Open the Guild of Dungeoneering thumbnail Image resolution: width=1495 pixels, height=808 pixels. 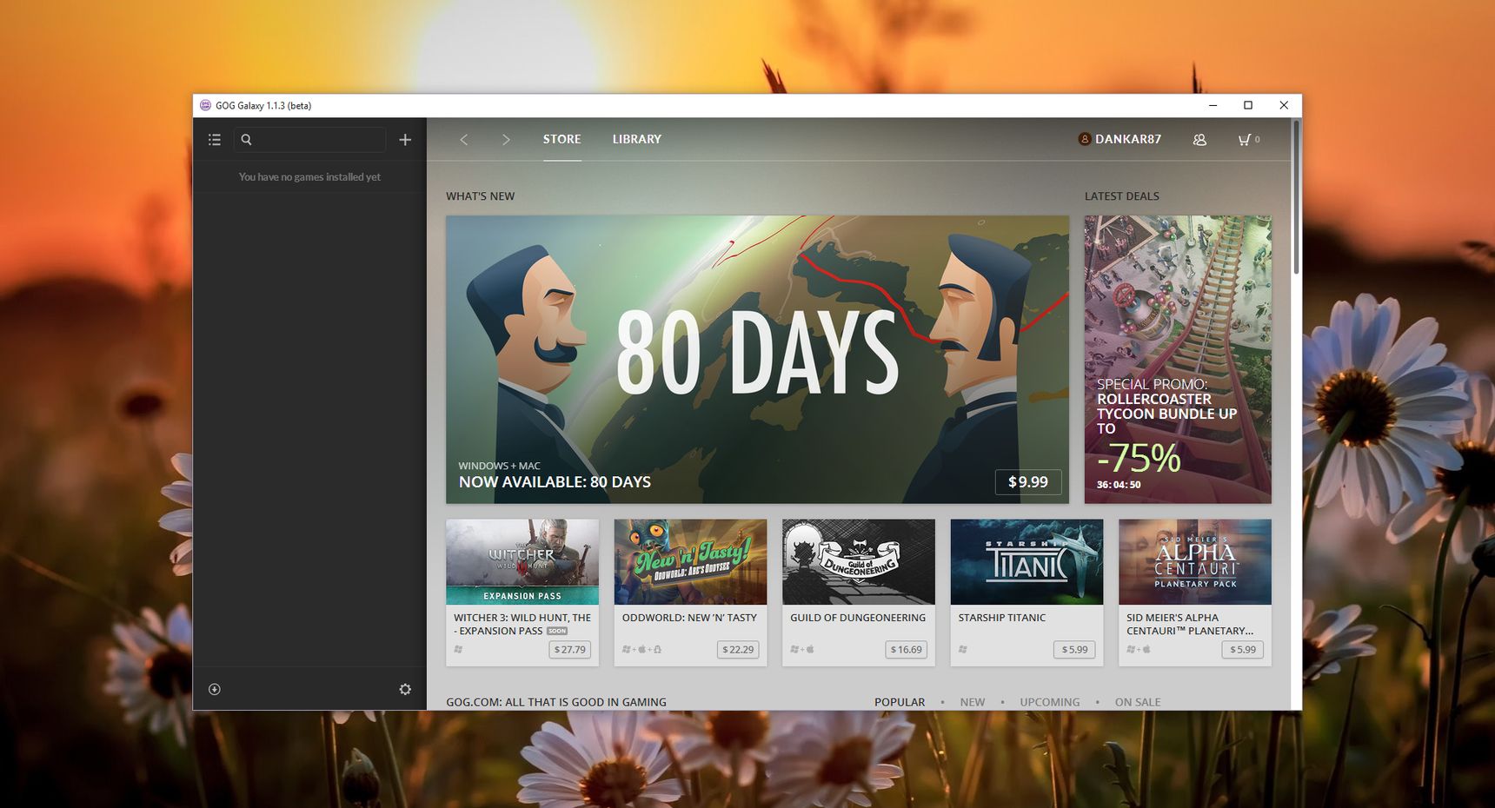point(859,561)
